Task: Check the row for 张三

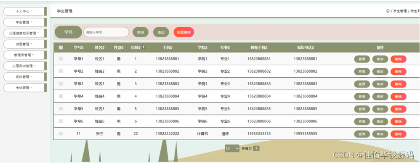Action: pos(61,134)
